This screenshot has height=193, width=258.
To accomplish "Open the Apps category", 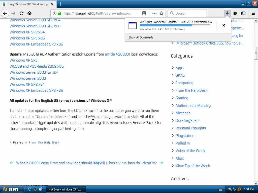I will [179, 68].
